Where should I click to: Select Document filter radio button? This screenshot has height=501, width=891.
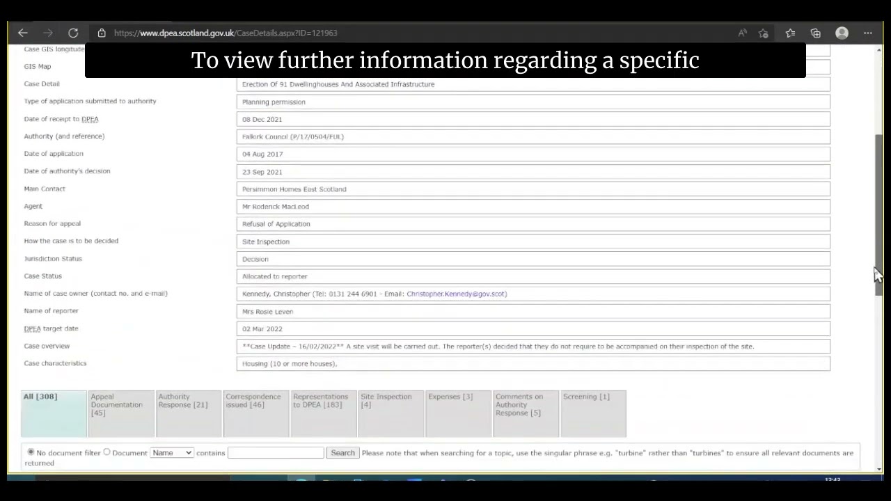[x=107, y=452]
